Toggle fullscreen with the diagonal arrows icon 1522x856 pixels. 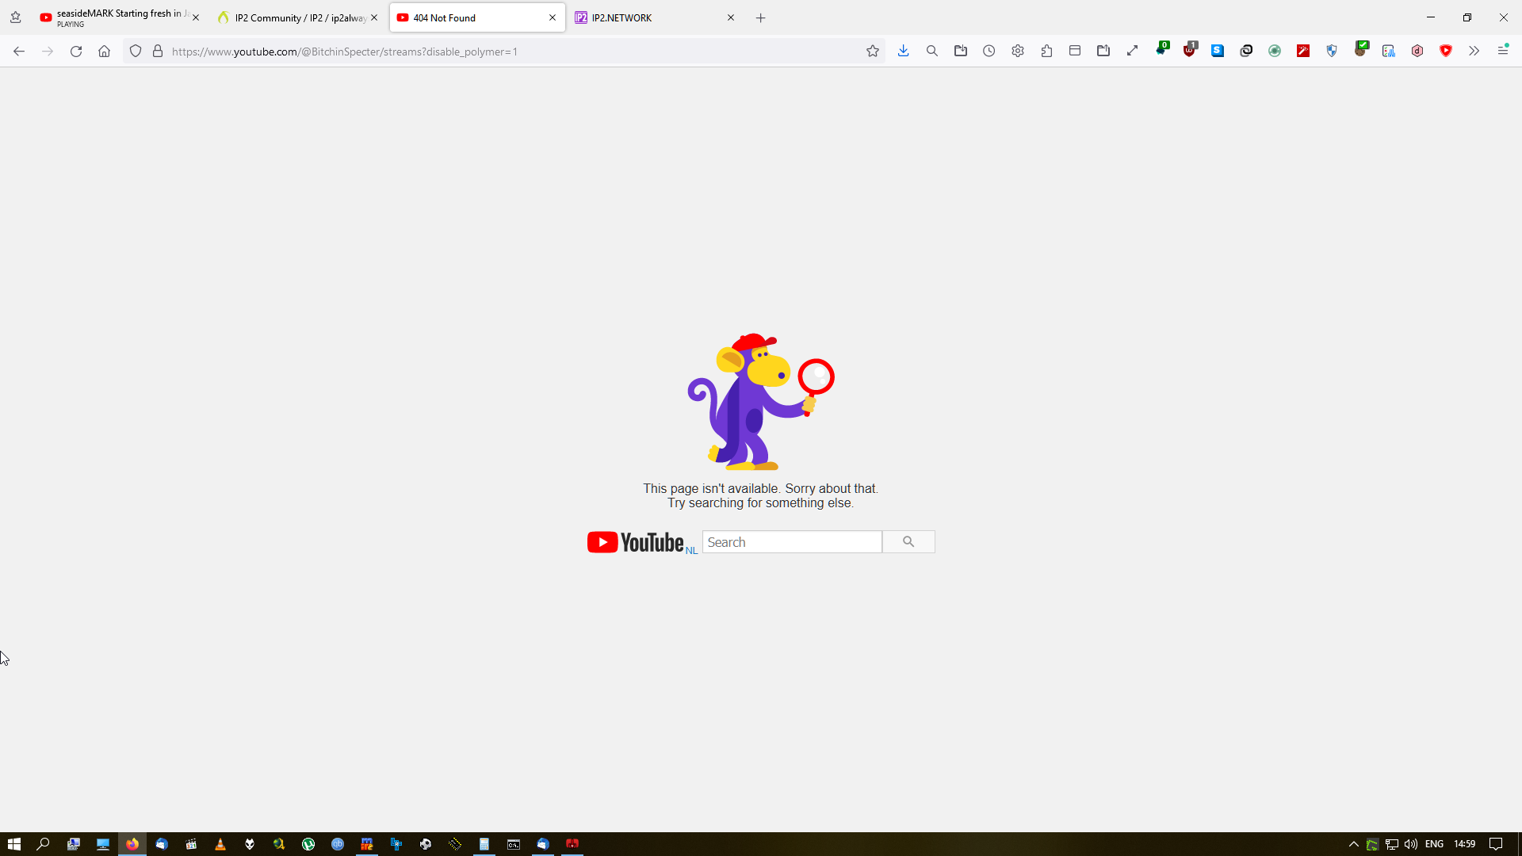point(1132,52)
